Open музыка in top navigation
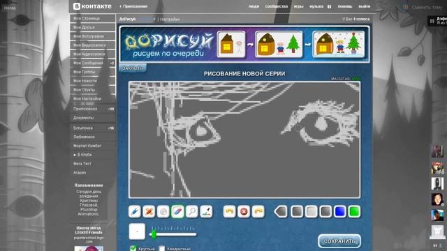447x251 pixels. coord(316,6)
